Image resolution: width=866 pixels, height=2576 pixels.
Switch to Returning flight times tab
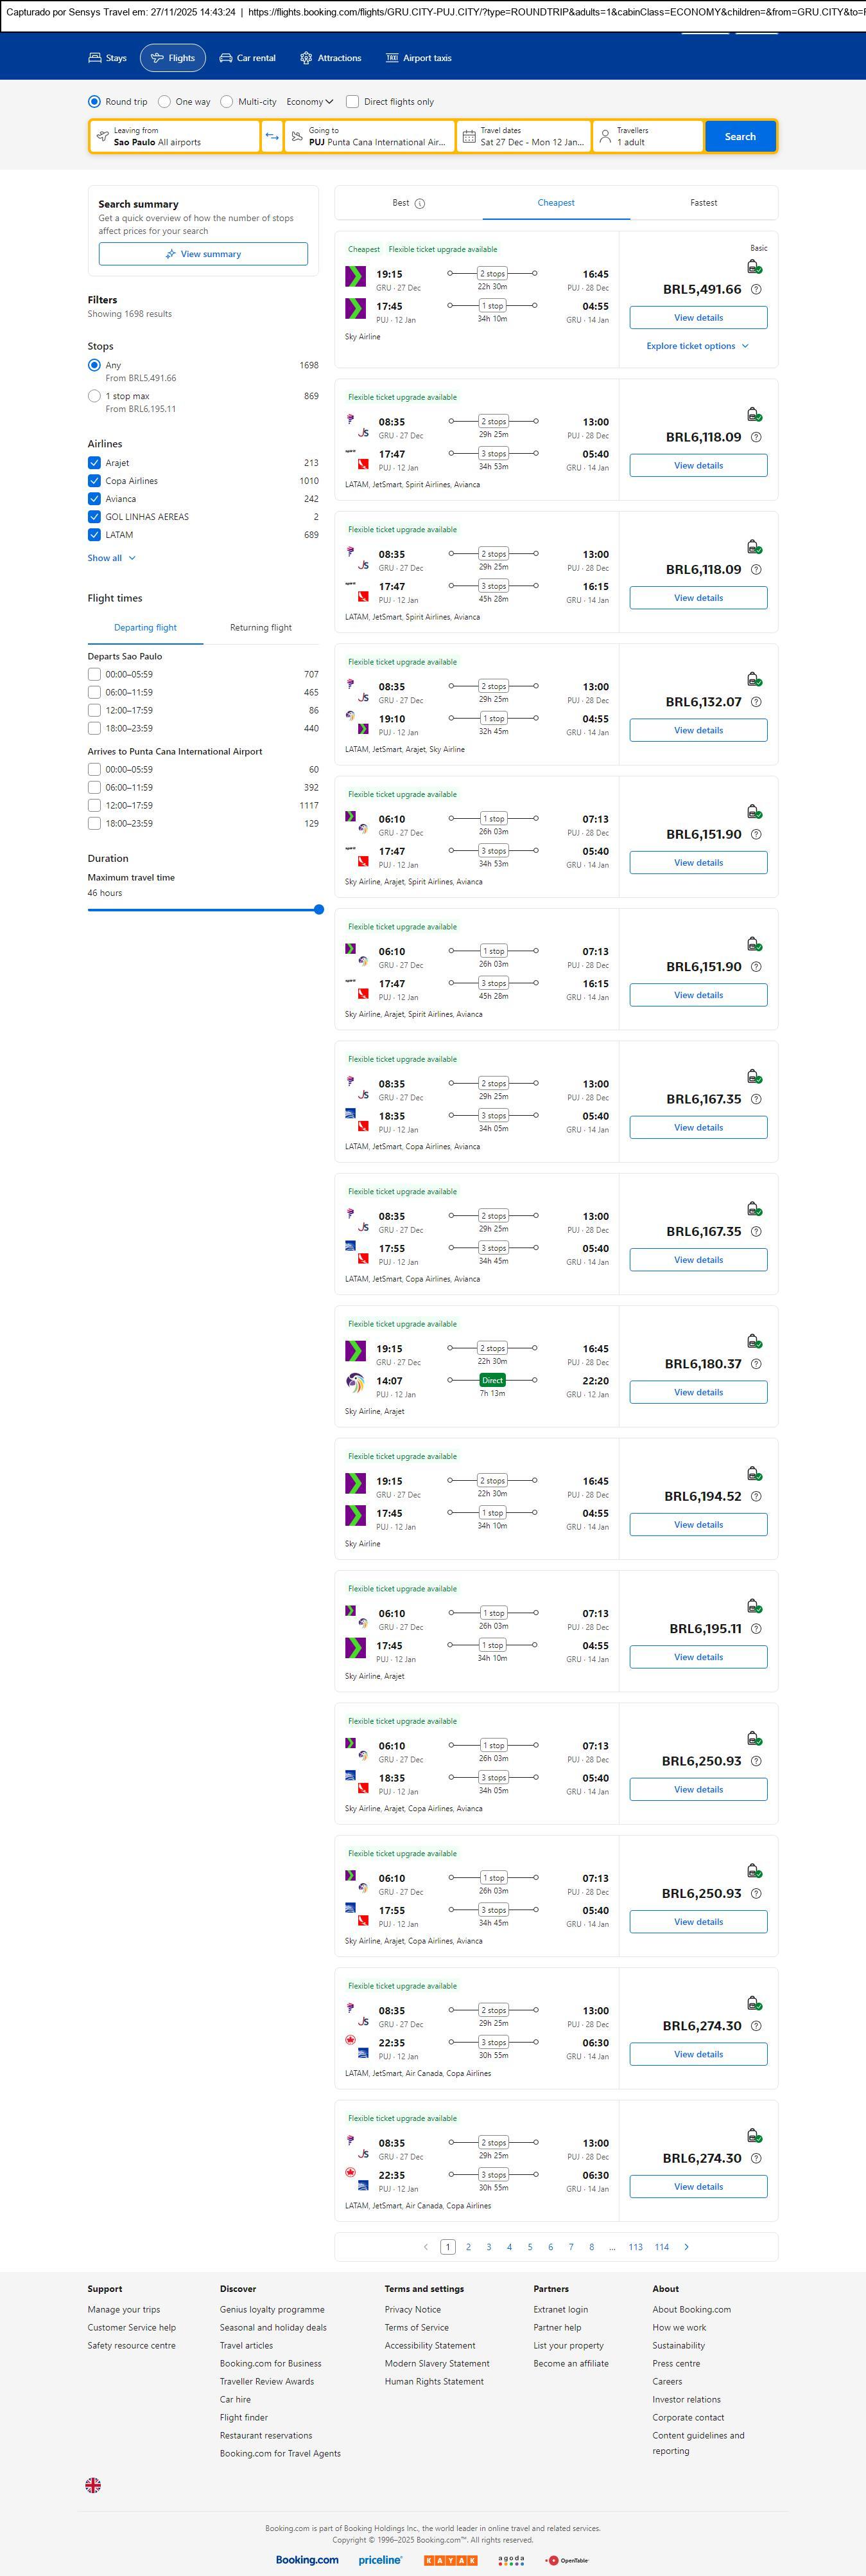point(261,628)
